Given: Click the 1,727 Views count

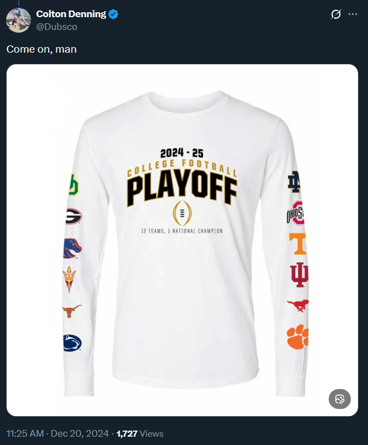Looking at the screenshot, I should [x=139, y=433].
